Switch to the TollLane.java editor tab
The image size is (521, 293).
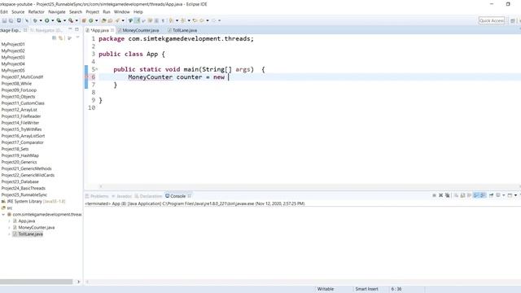pyautogui.click(x=182, y=30)
